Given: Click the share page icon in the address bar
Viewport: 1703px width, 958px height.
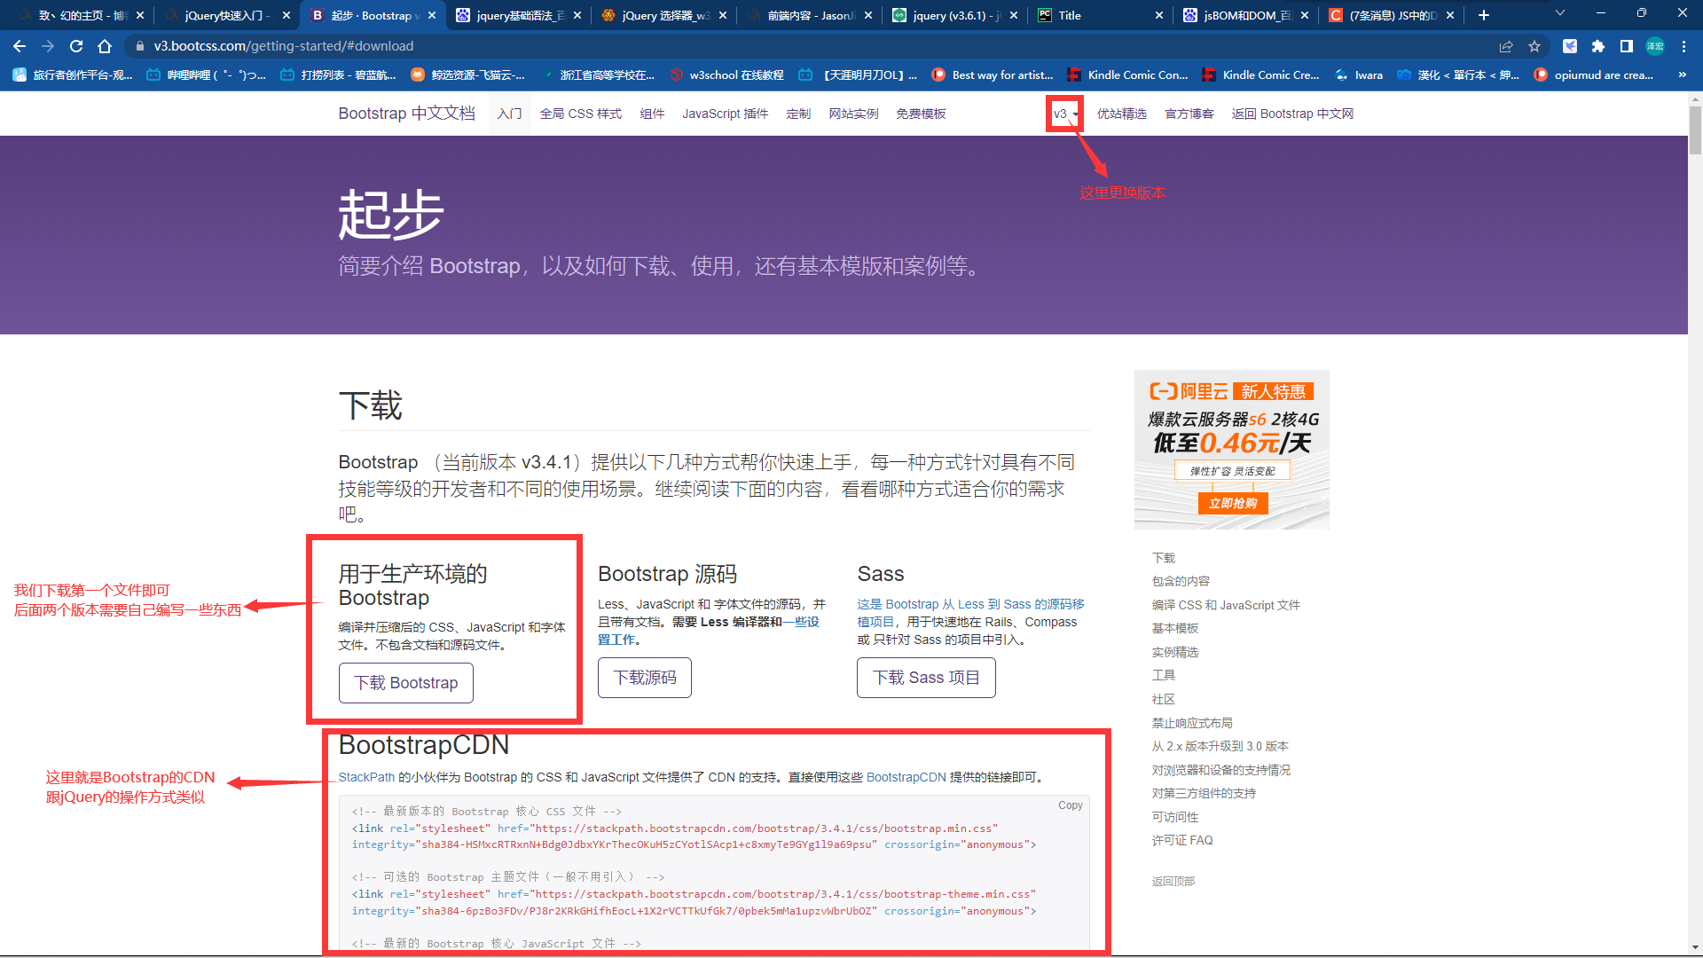Looking at the screenshot, I should tap(1506, 46).
